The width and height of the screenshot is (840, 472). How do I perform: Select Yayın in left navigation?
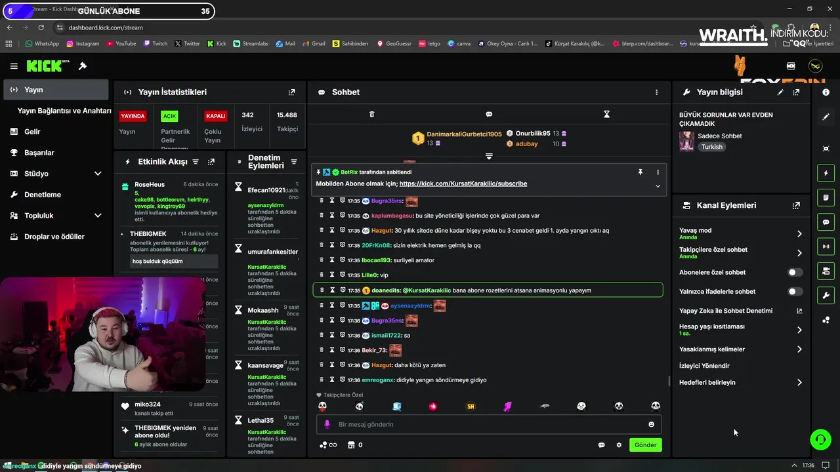pyautogui.click(x=56, y=90)
